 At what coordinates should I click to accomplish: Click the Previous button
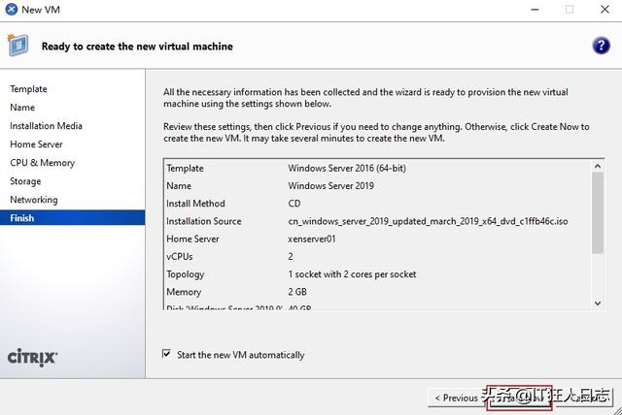[456, 398]
